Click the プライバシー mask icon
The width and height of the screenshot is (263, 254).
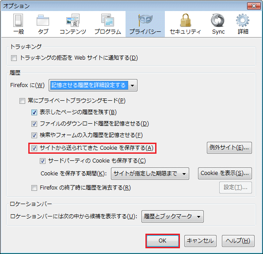point(145,20)
